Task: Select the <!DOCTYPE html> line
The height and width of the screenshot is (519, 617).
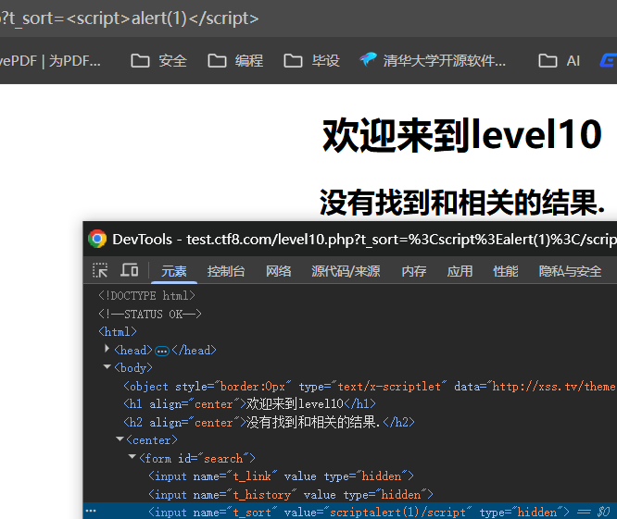Action: [x=146, y=295]
